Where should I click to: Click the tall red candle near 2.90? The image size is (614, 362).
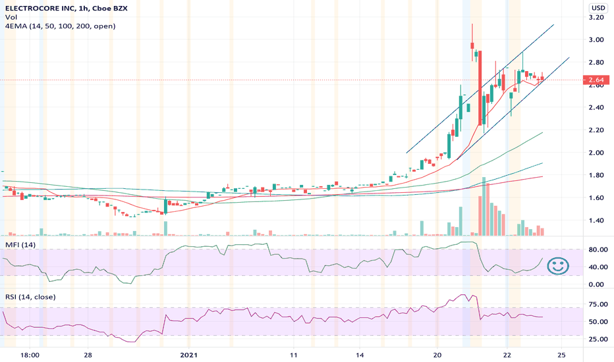(x=480, y=88)
